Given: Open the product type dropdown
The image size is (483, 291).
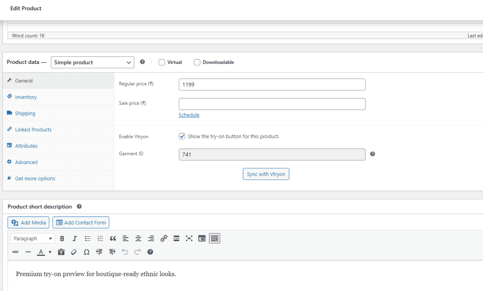Looking at the screenshot, I should click(x=92, y=62).
